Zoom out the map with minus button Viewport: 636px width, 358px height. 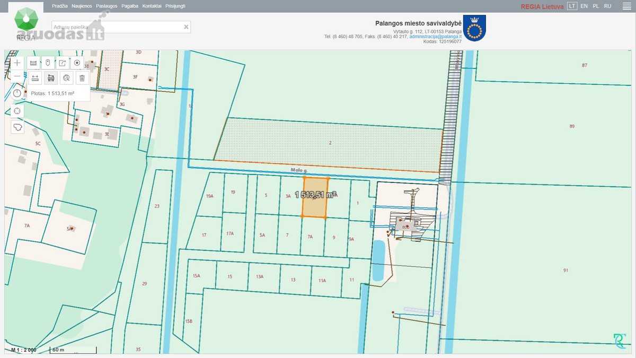pos(17,77)
